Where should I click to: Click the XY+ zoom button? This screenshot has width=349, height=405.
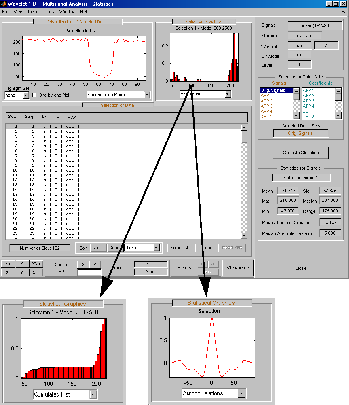pyautogui.click(x=36, y=264)
